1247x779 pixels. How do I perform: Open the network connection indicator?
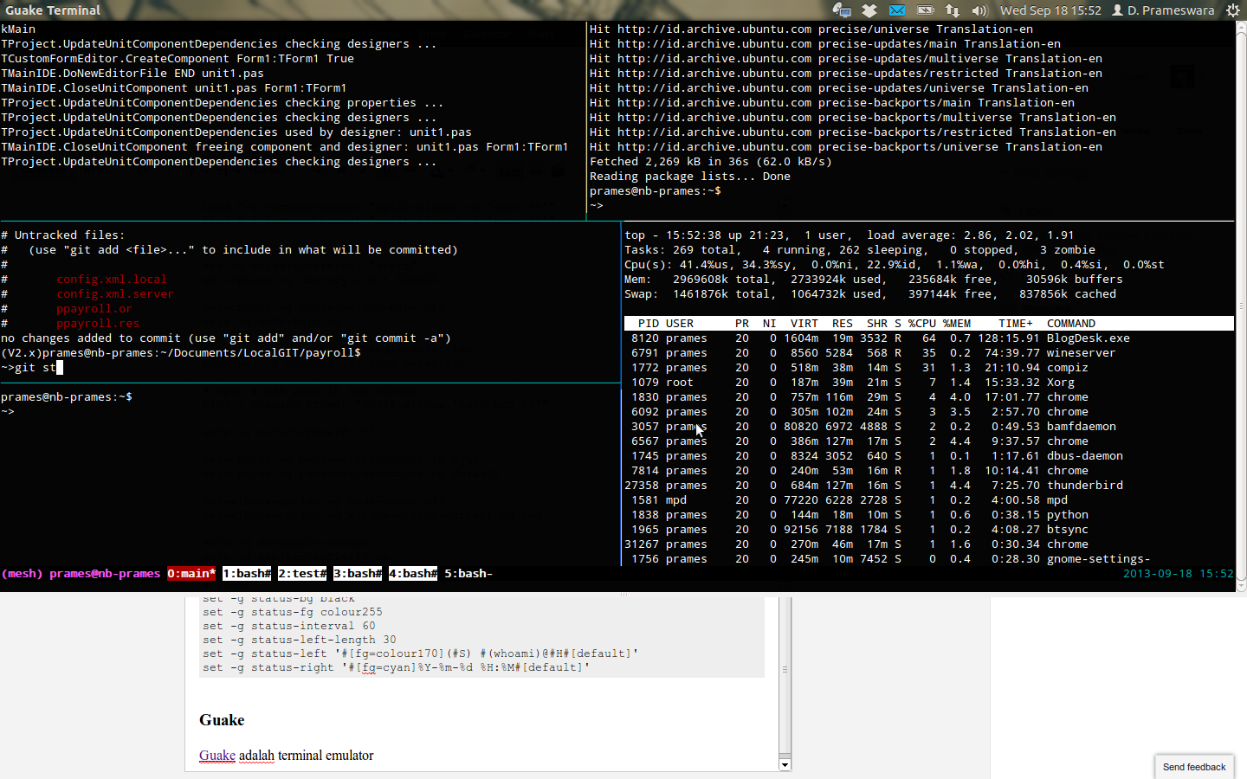tap(953, 10)
